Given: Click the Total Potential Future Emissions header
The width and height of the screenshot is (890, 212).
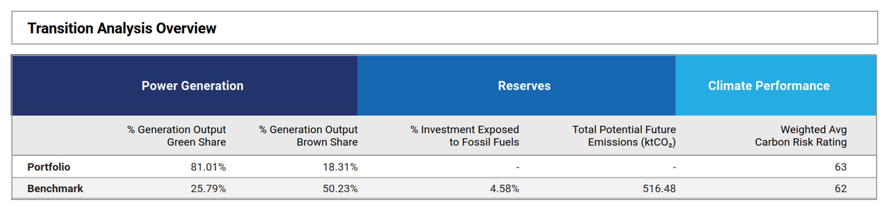Looking at the screenshot, I should pyautogui.click(x=624, y=136).
